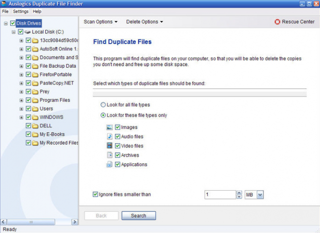Click the Program Files folder icon

tap(35, 100)
